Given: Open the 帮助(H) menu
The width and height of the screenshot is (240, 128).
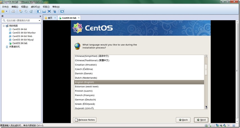Looking at the screenshot, I should pos(56,7).
